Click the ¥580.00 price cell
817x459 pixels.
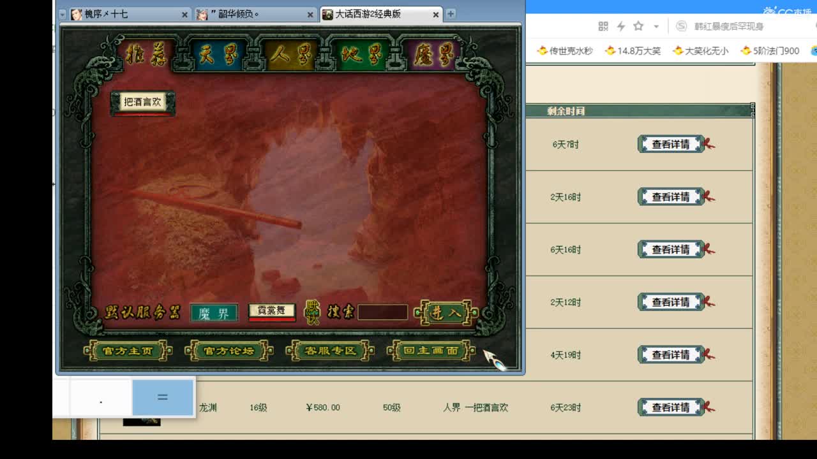[323, 407]
